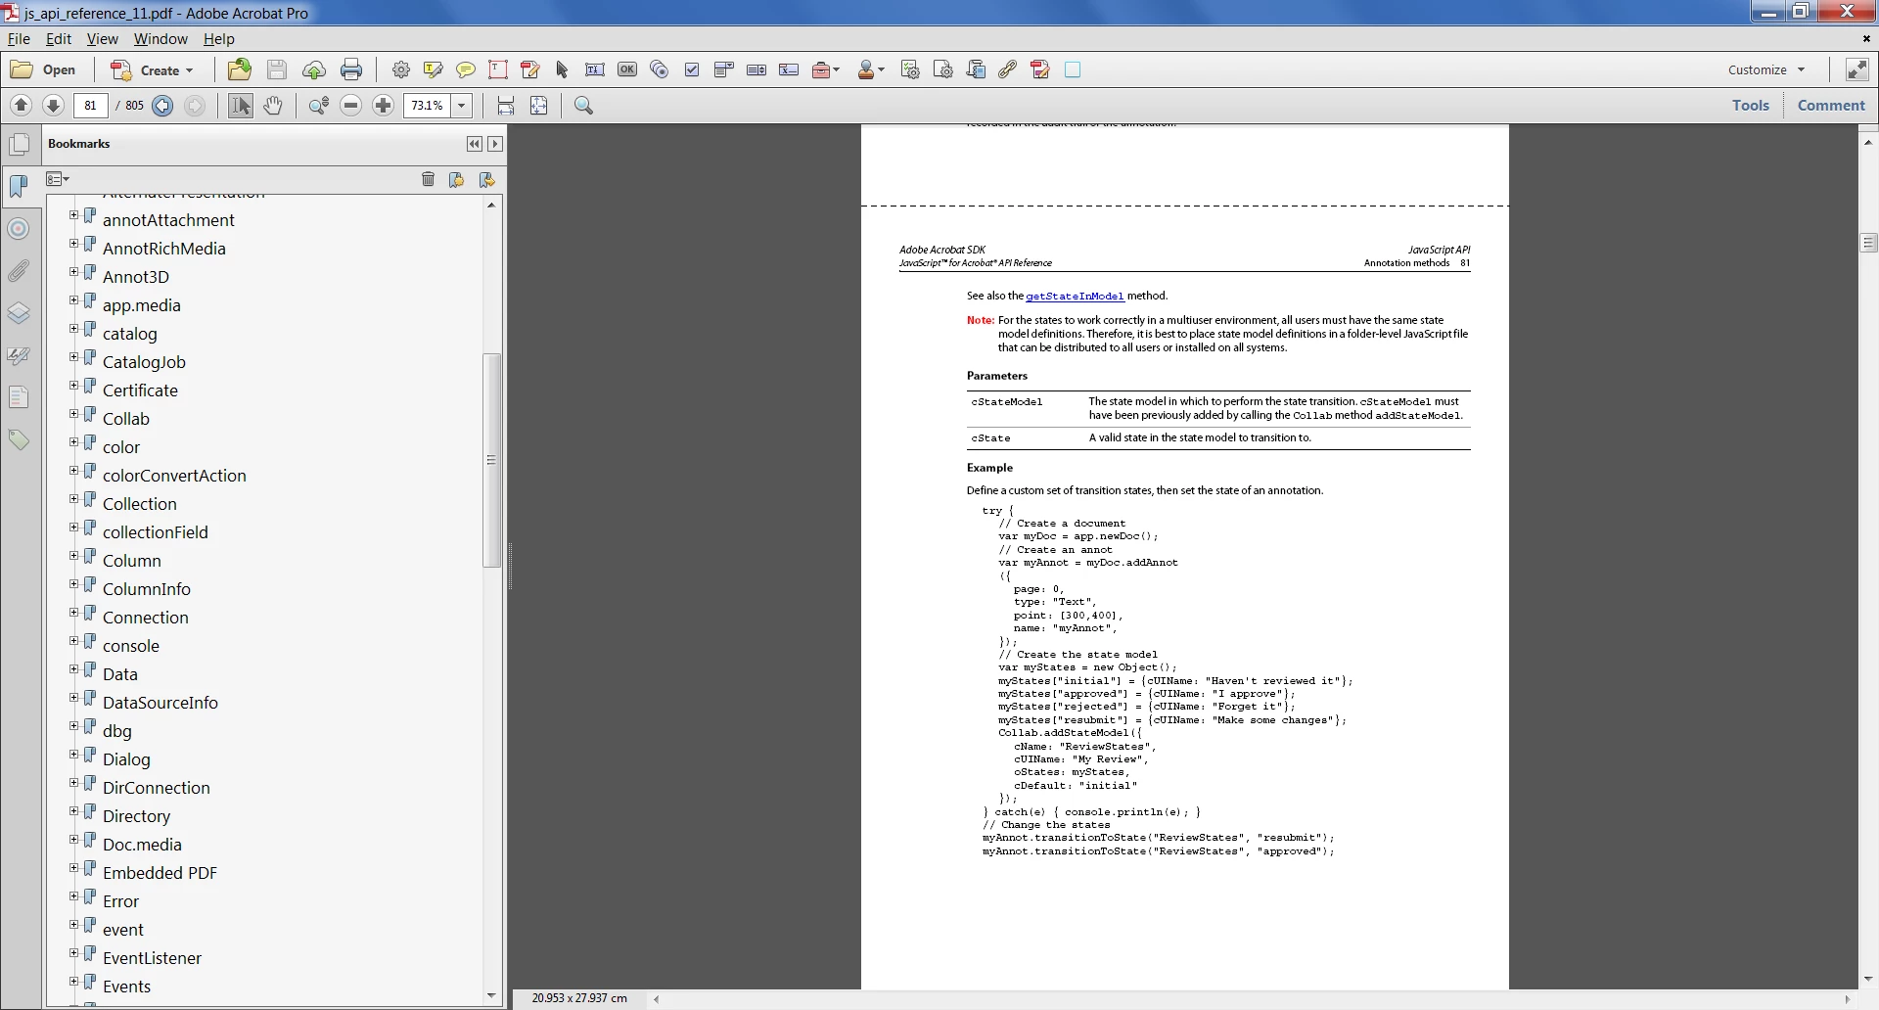Toggle the Layers navigation panel
Screen dimensions: 1879x1010
pyautogui.click(x=19, y=313)
